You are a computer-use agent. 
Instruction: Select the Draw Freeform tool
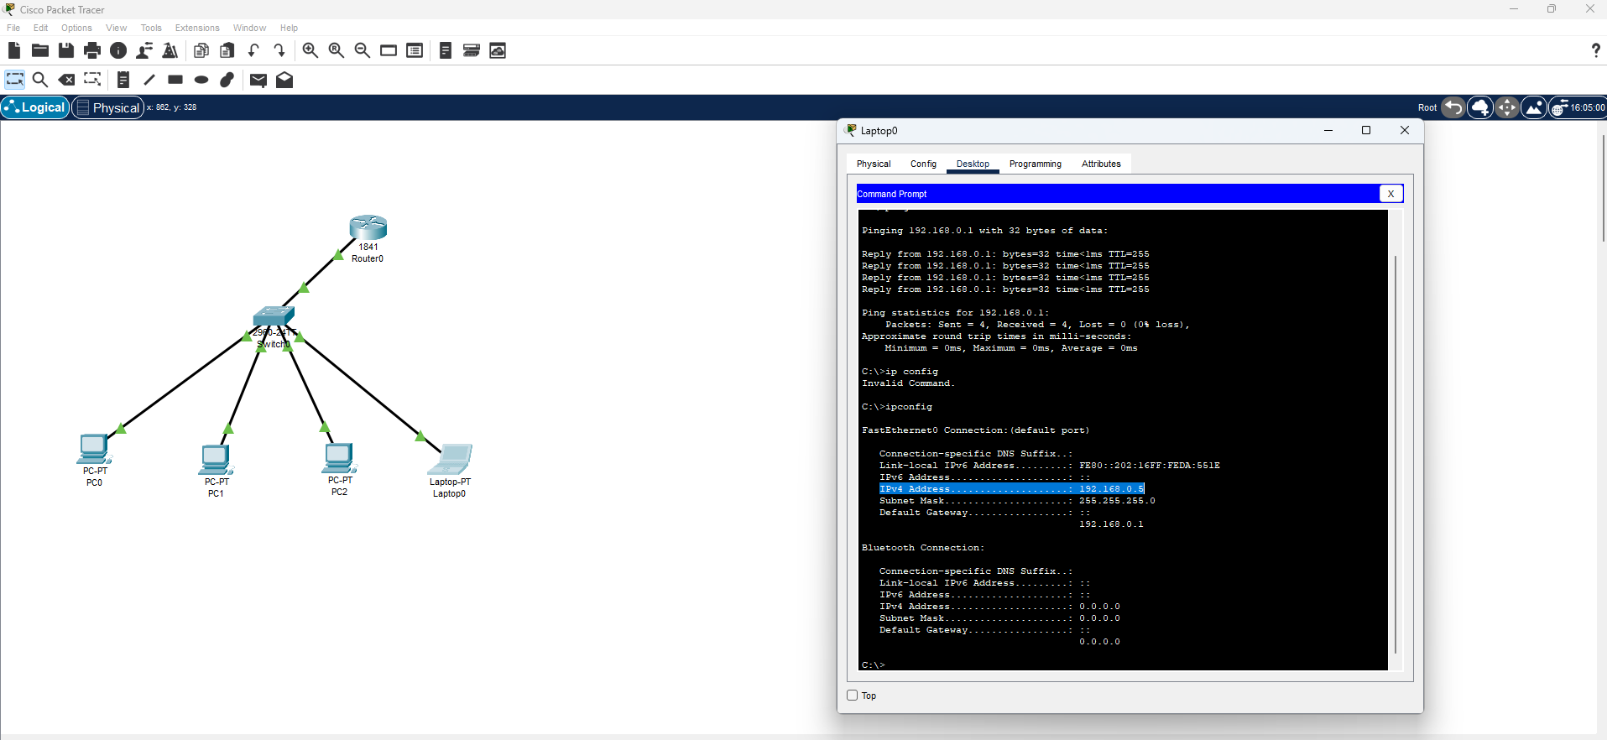click(x=227, y=80)
